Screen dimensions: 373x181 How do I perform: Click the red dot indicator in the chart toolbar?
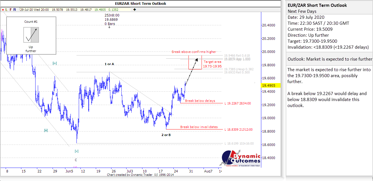pyautogui.click(x=3, y=10)
